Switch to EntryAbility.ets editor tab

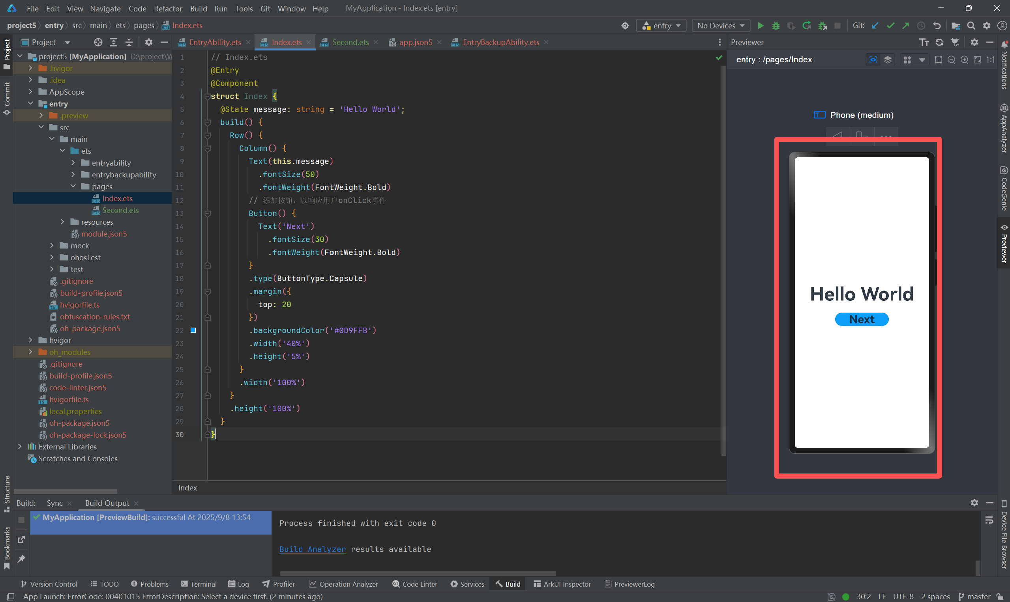tap(215, 42)
